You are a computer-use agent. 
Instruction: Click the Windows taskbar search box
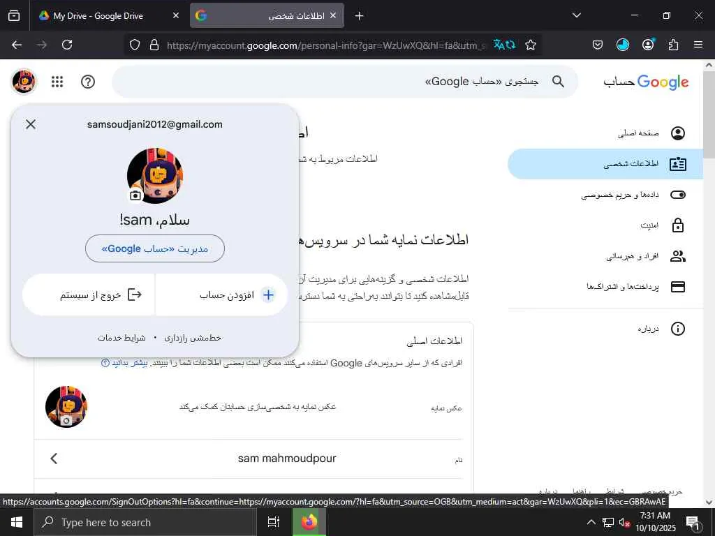point(145,522)
